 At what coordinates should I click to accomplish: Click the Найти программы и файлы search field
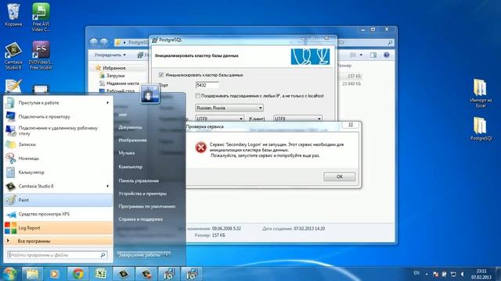(x=57, y=255)
